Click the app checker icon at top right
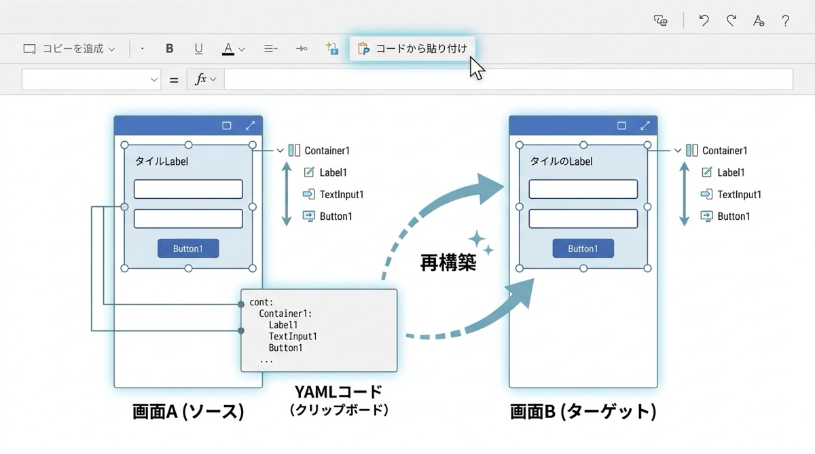 tap(660, 20)
